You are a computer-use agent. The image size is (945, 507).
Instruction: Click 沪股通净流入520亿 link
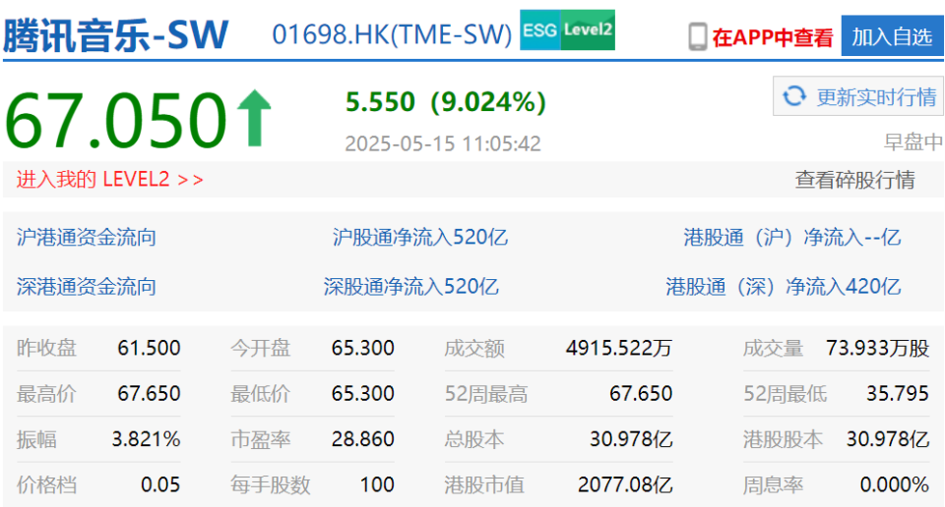coord(420,238)
